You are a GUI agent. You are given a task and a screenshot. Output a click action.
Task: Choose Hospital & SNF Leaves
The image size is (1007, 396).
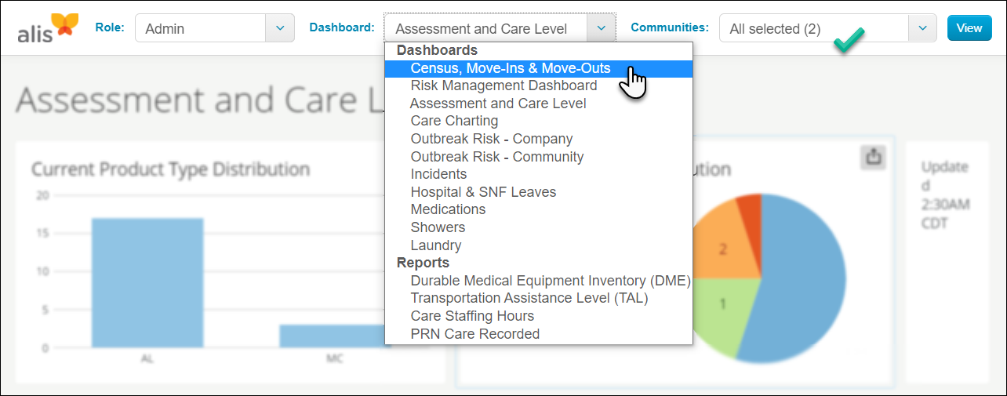click(483, 192)
